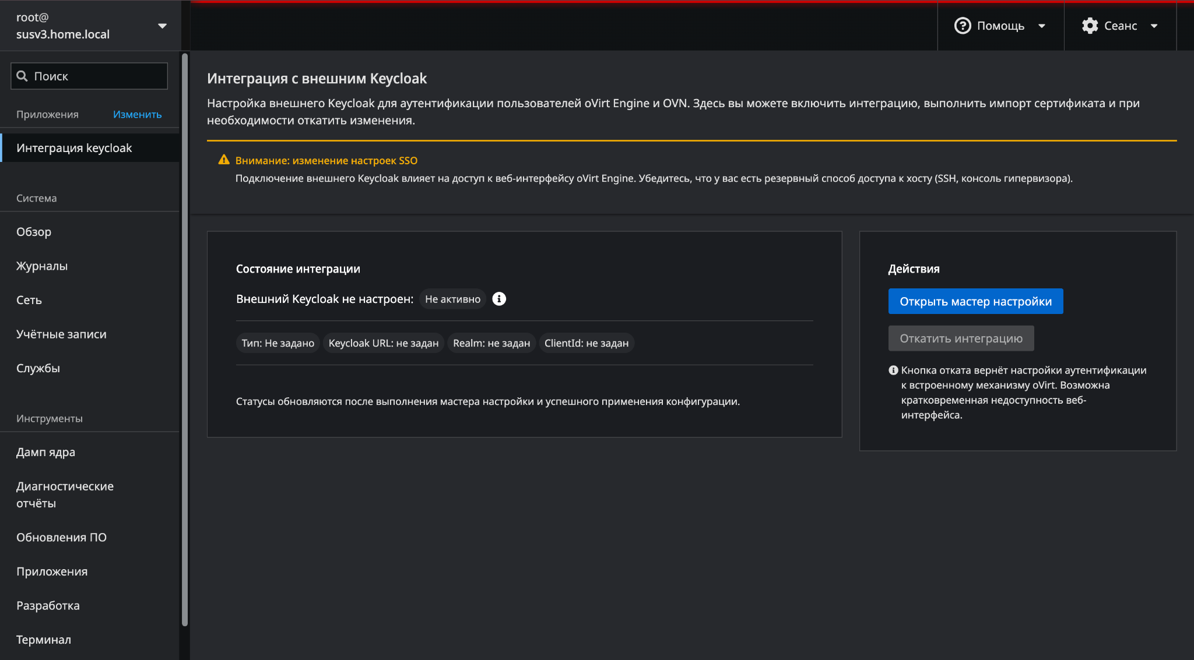Click the Помощь question mark icon
The height and width of the screenshot is (660, 1194).
tap(963, 26)
